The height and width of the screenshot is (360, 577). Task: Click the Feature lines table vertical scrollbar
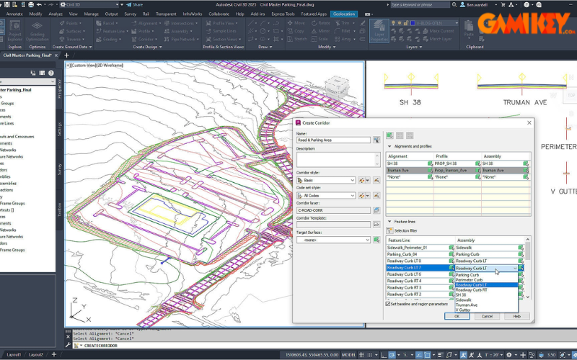pyautogui.click(x=528, y=268)
